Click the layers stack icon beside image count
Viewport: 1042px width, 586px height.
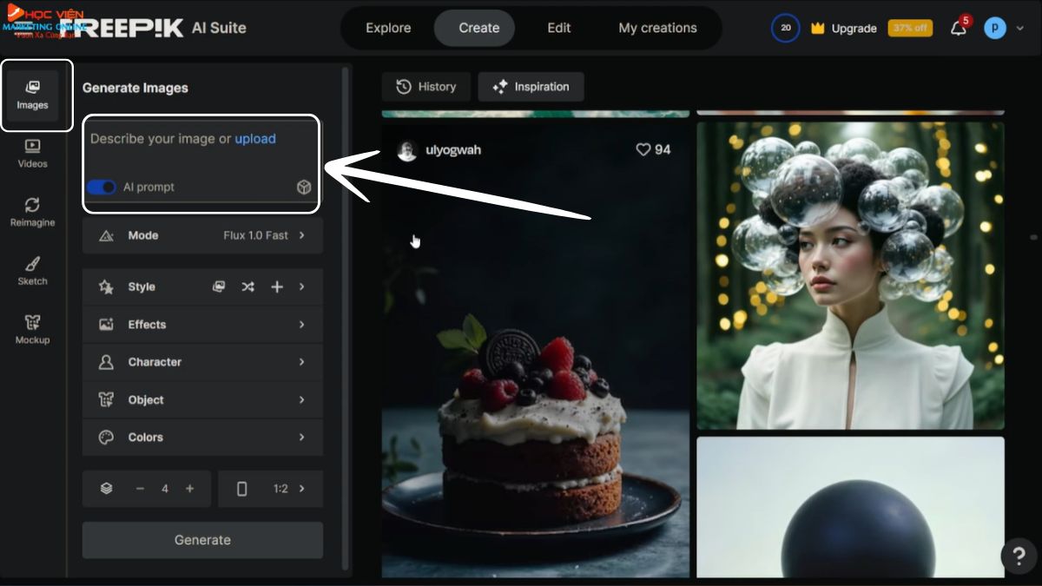point(106,489)
